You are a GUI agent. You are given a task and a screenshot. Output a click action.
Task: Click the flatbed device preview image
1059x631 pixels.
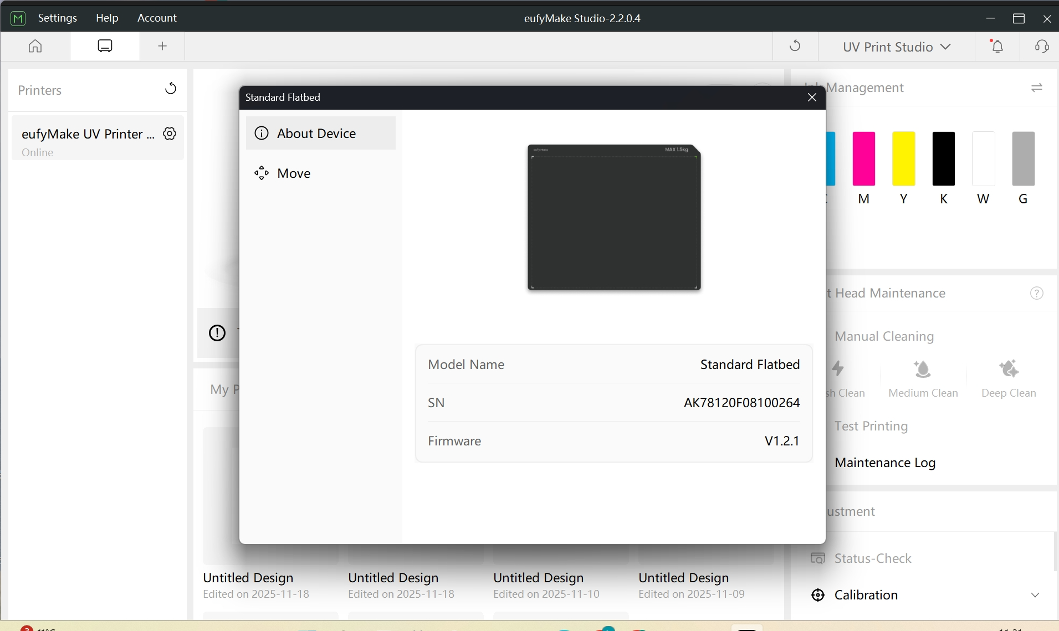pos(614,217)
